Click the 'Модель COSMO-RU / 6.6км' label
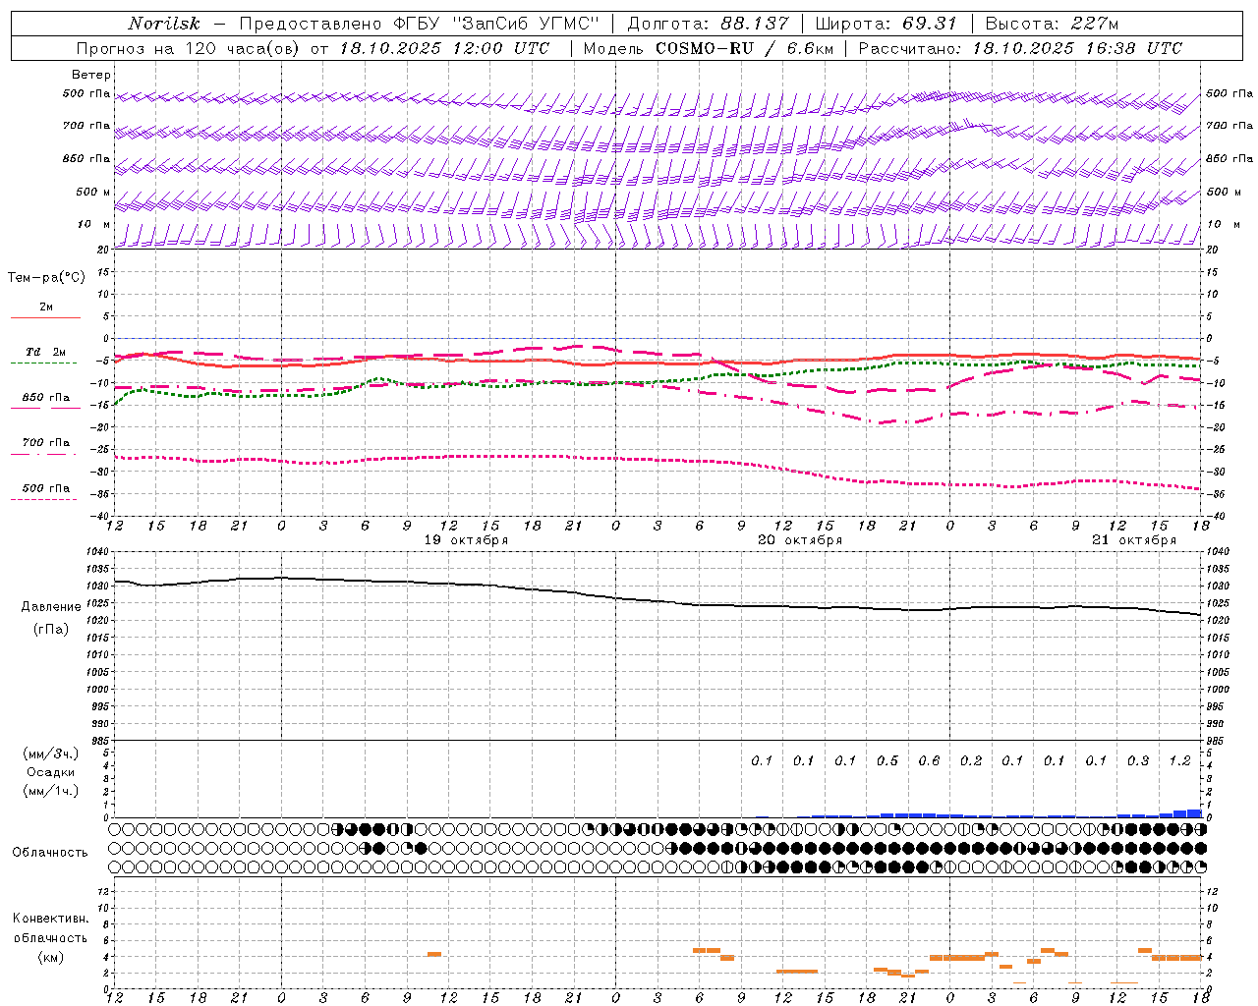1258x1006 pixels. [709, 48]
